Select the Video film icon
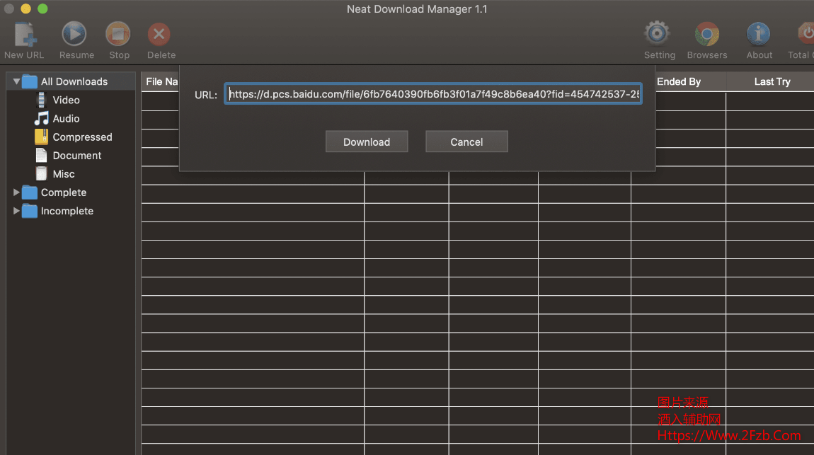Viewport: 814px width, 455px height. coord(42,100)
